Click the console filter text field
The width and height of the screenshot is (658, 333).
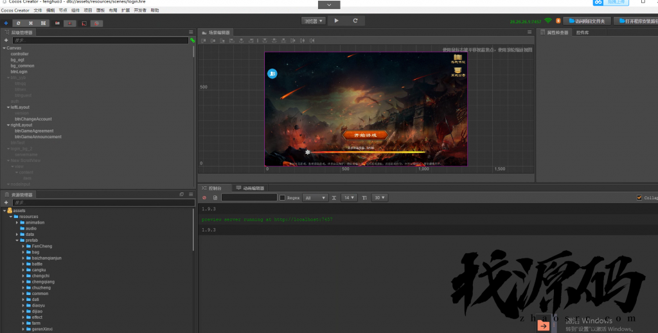(249, 197)
